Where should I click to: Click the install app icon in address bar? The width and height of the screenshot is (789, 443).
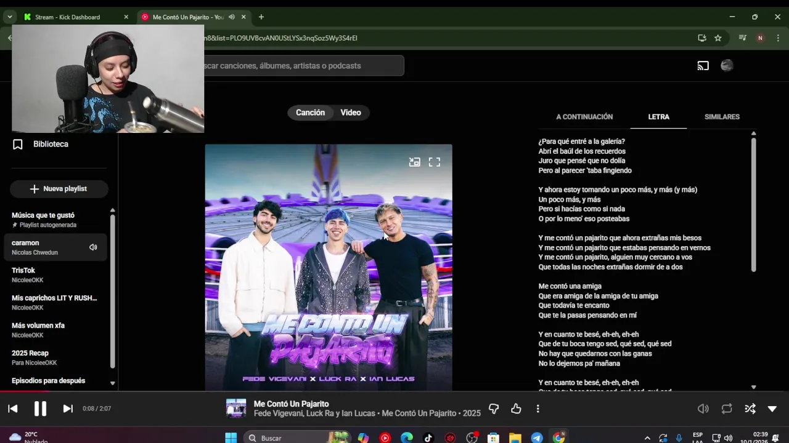coord(702,38)
